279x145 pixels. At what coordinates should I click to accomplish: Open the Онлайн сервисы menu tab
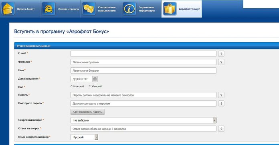[61, 9]
